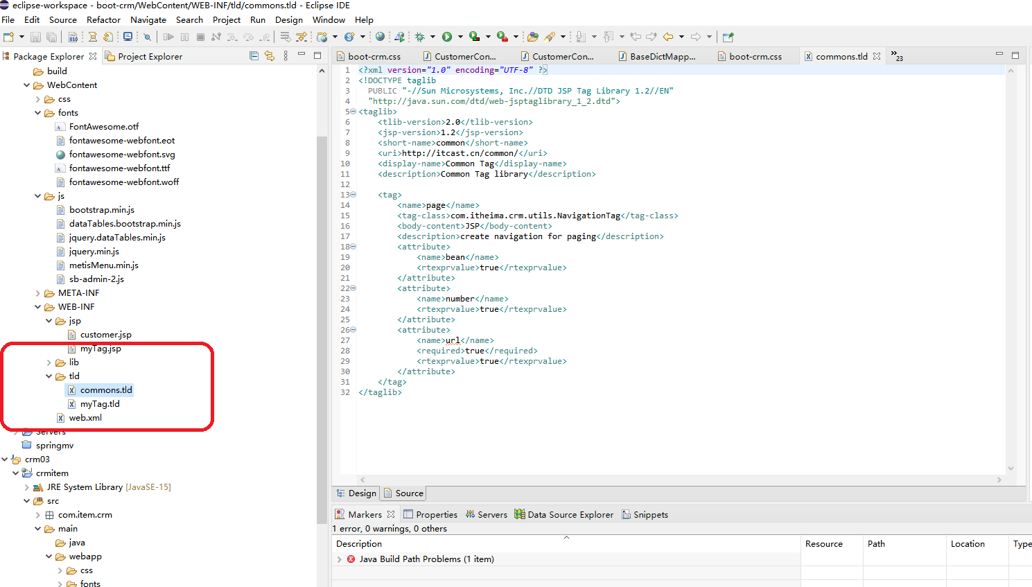This screenshot has height=587, width=1032.
Task: Fold the attribute block at line 18
Action: pos(353,247)
